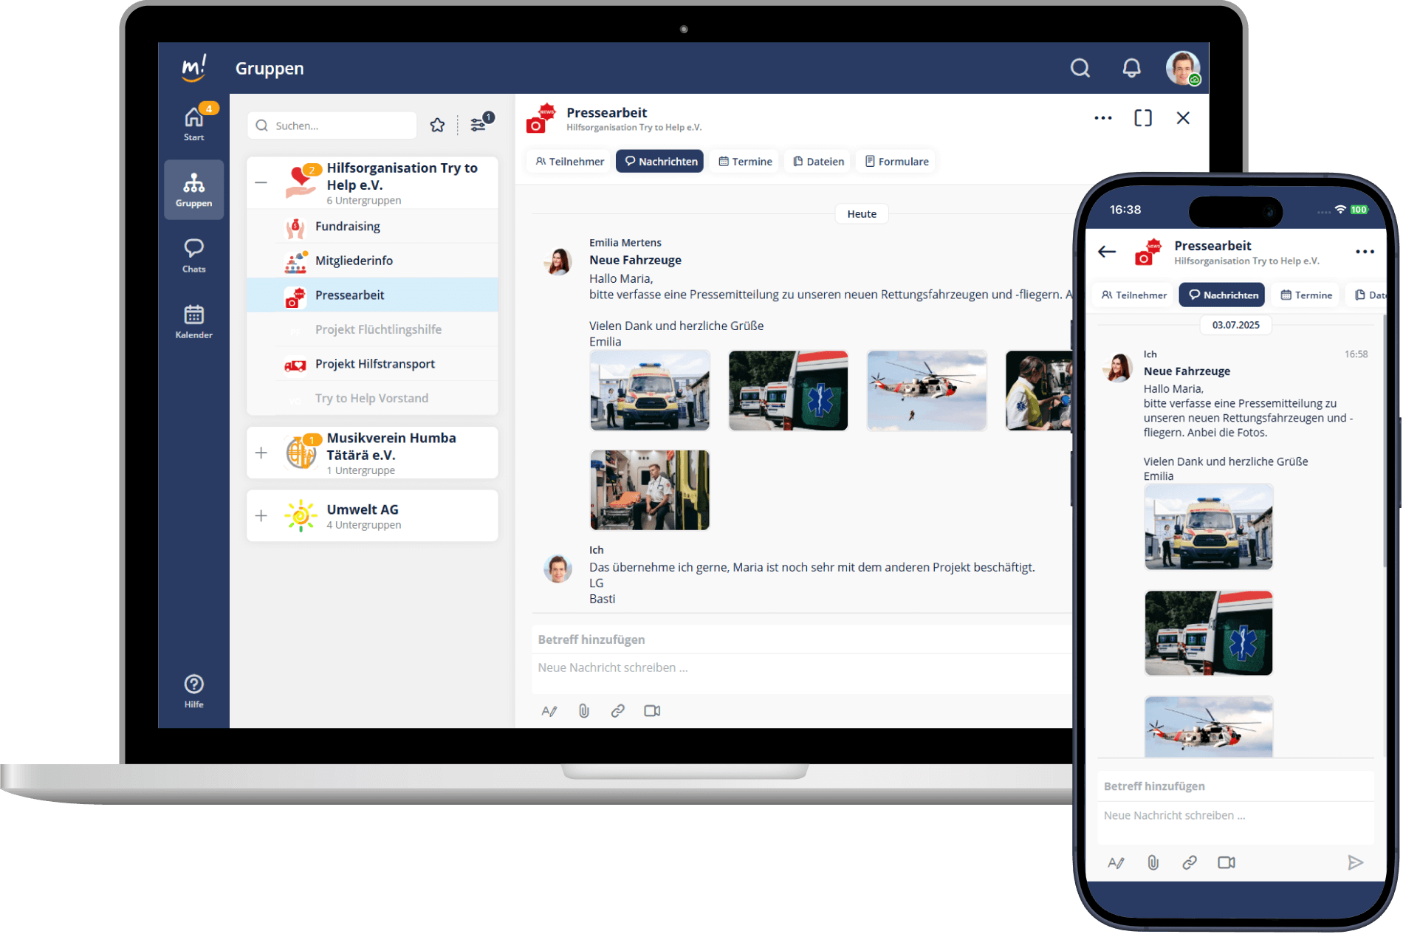The width and height of the screenshot is (1403, 934).
Task: Tap rescue helicopter photo on phone
Action: pos(1209,727)
